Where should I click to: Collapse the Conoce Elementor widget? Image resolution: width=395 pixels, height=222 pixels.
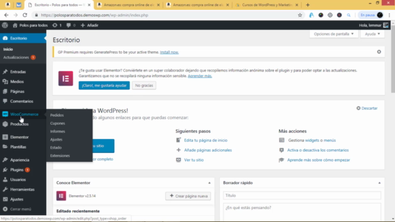coord(209,183)
